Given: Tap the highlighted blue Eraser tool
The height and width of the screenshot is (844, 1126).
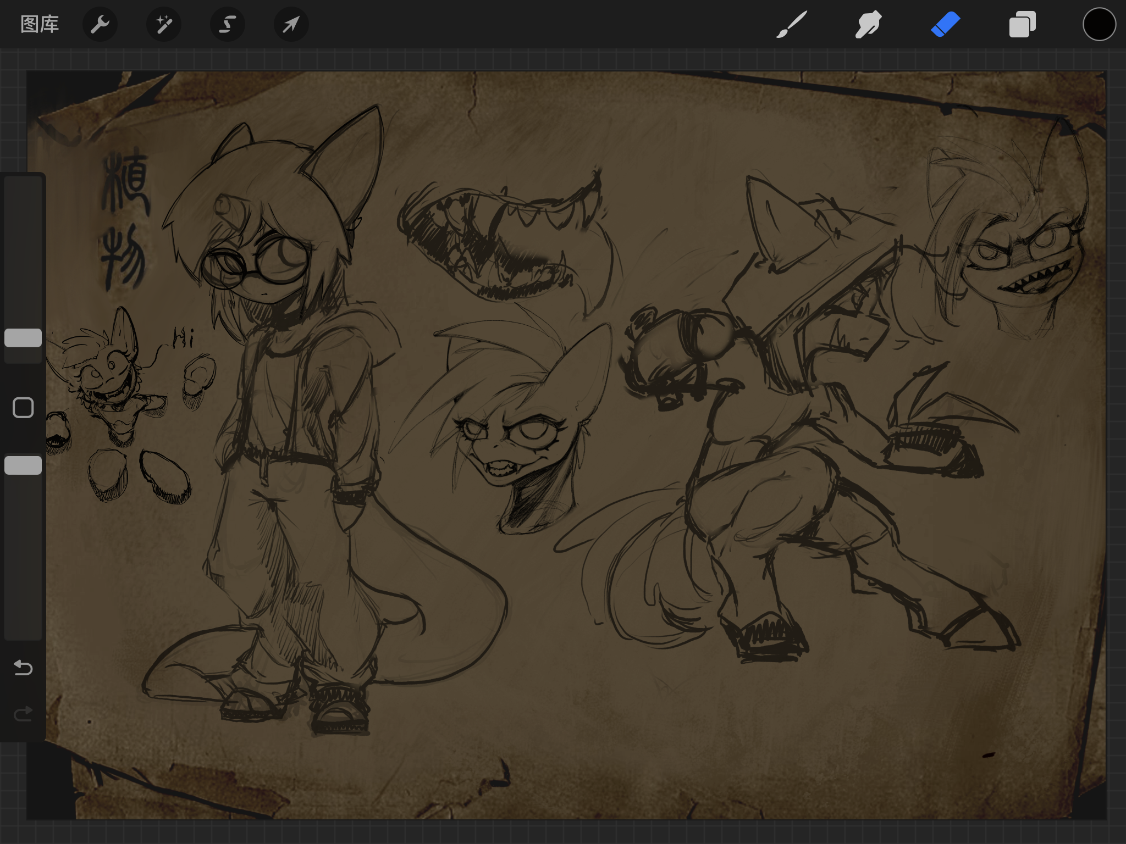Looking at the screenshot, I should click(x=945, y=25).
